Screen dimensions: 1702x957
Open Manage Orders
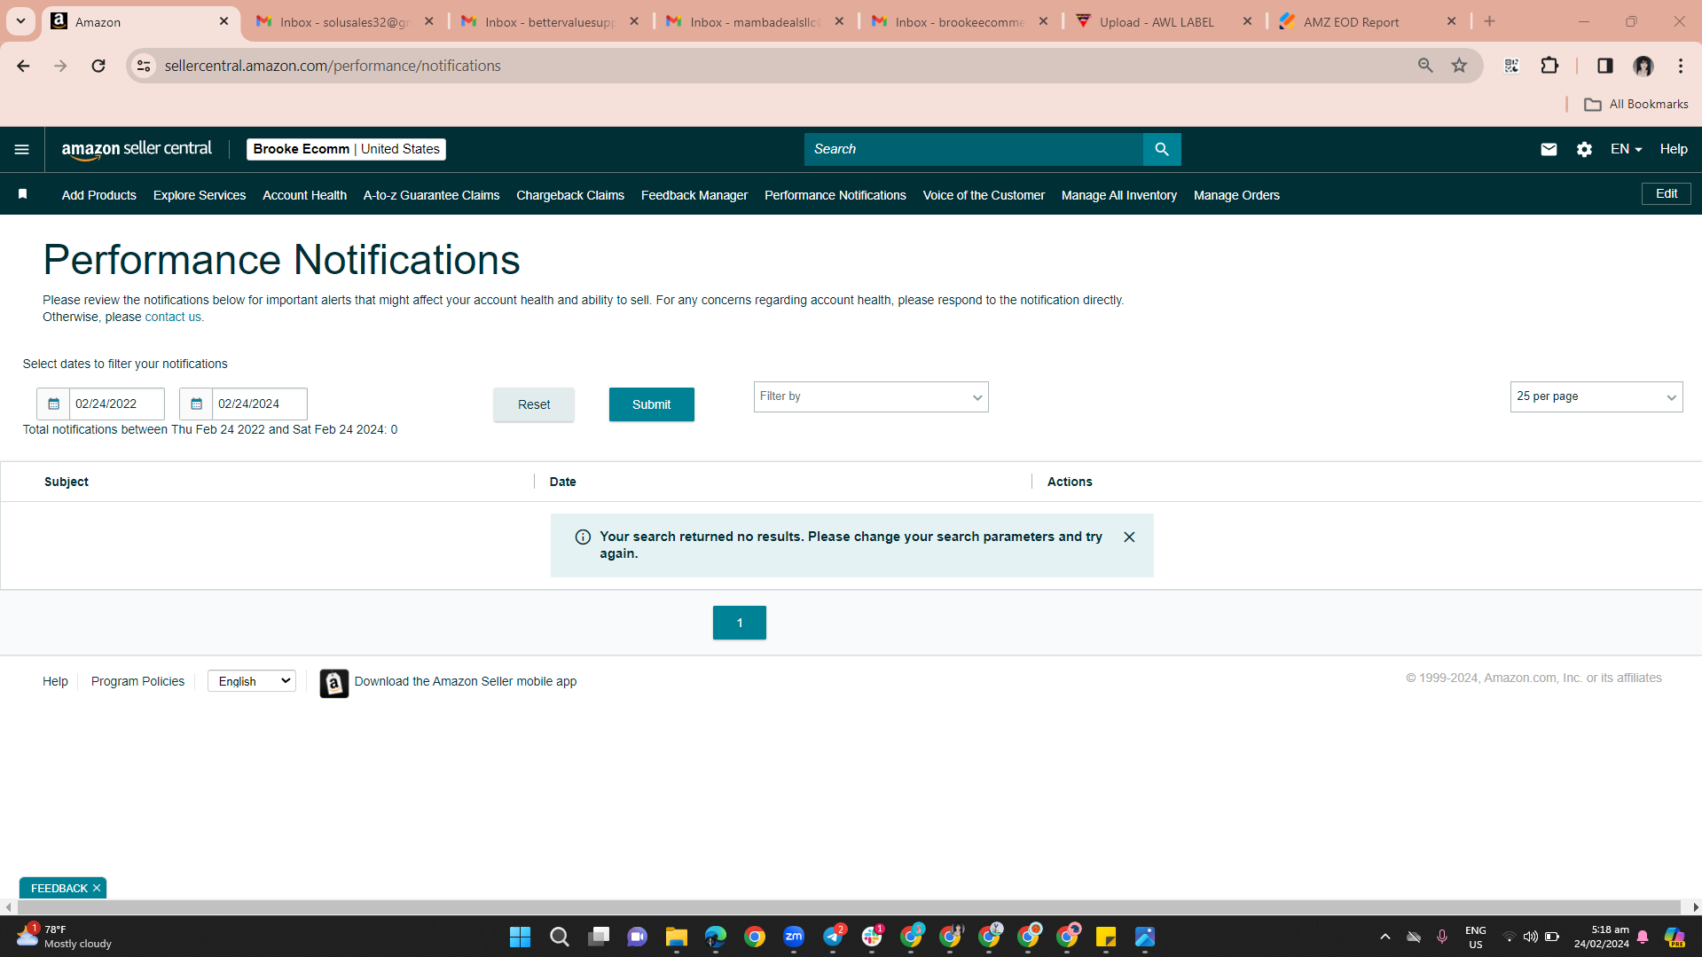(1236, 195)
